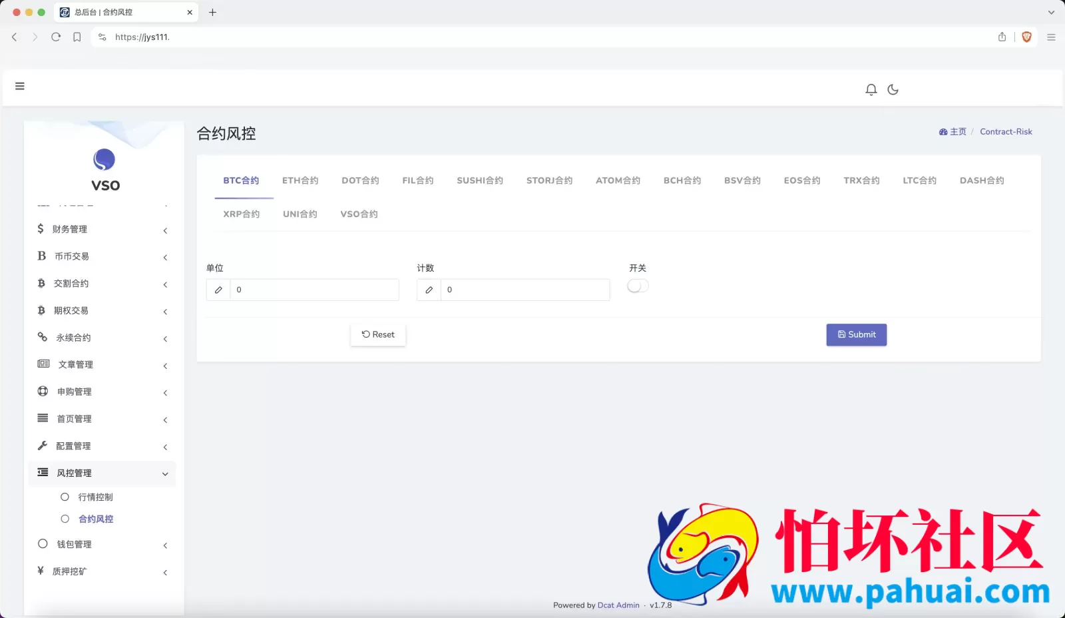Expand 文章管理 menu chevron
Screen dimensions: 1065x618
pos(165,366)
